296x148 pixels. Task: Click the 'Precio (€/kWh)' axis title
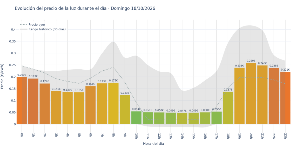[x=2, y=76]
